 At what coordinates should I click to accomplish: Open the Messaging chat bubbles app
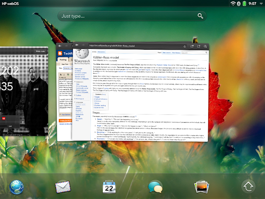(x=155, y=187)
